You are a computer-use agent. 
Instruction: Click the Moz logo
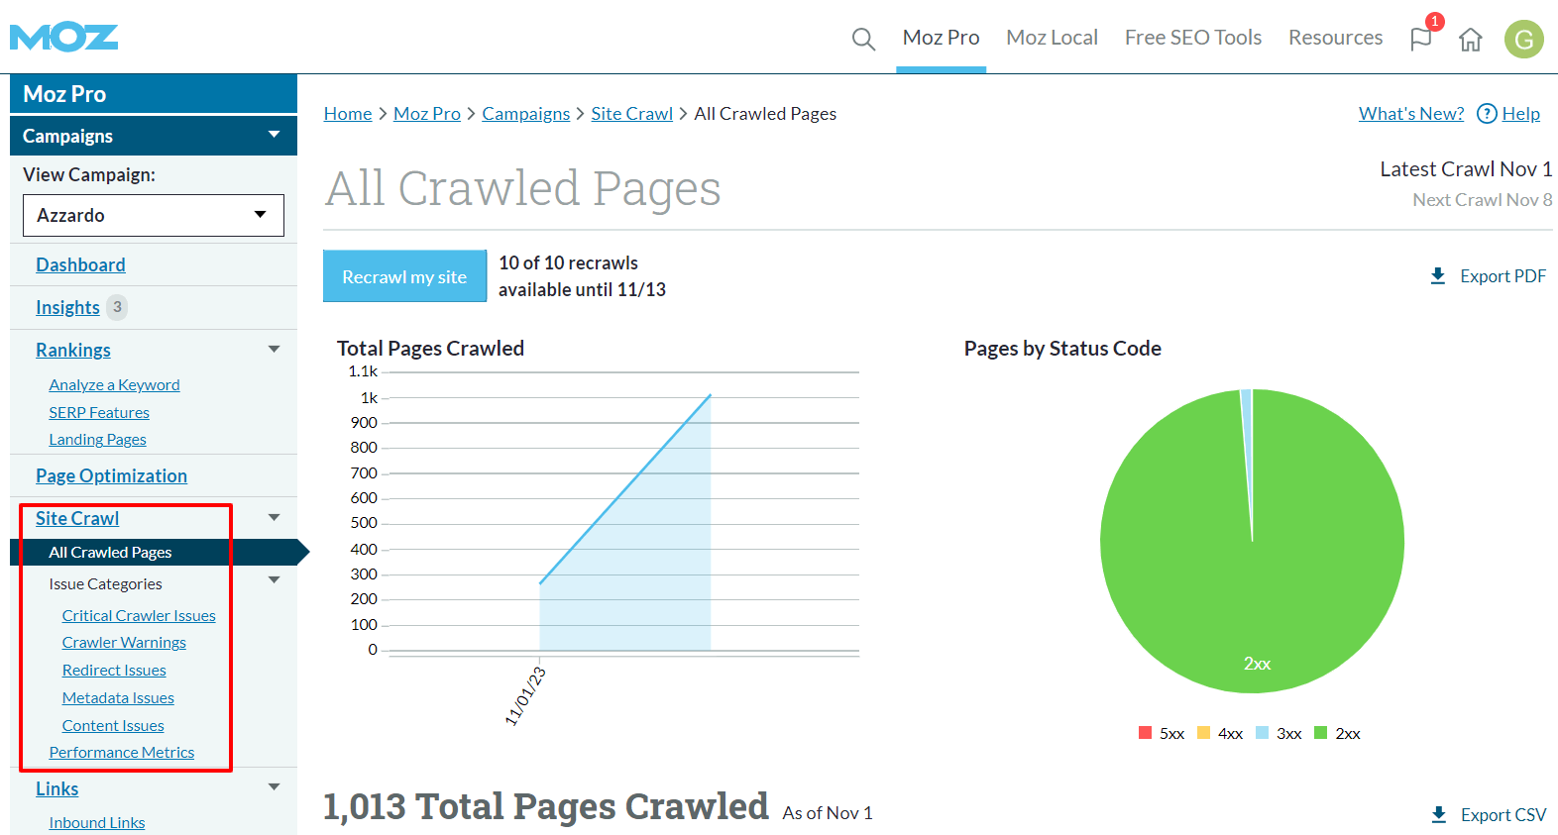tap(63, 38)
